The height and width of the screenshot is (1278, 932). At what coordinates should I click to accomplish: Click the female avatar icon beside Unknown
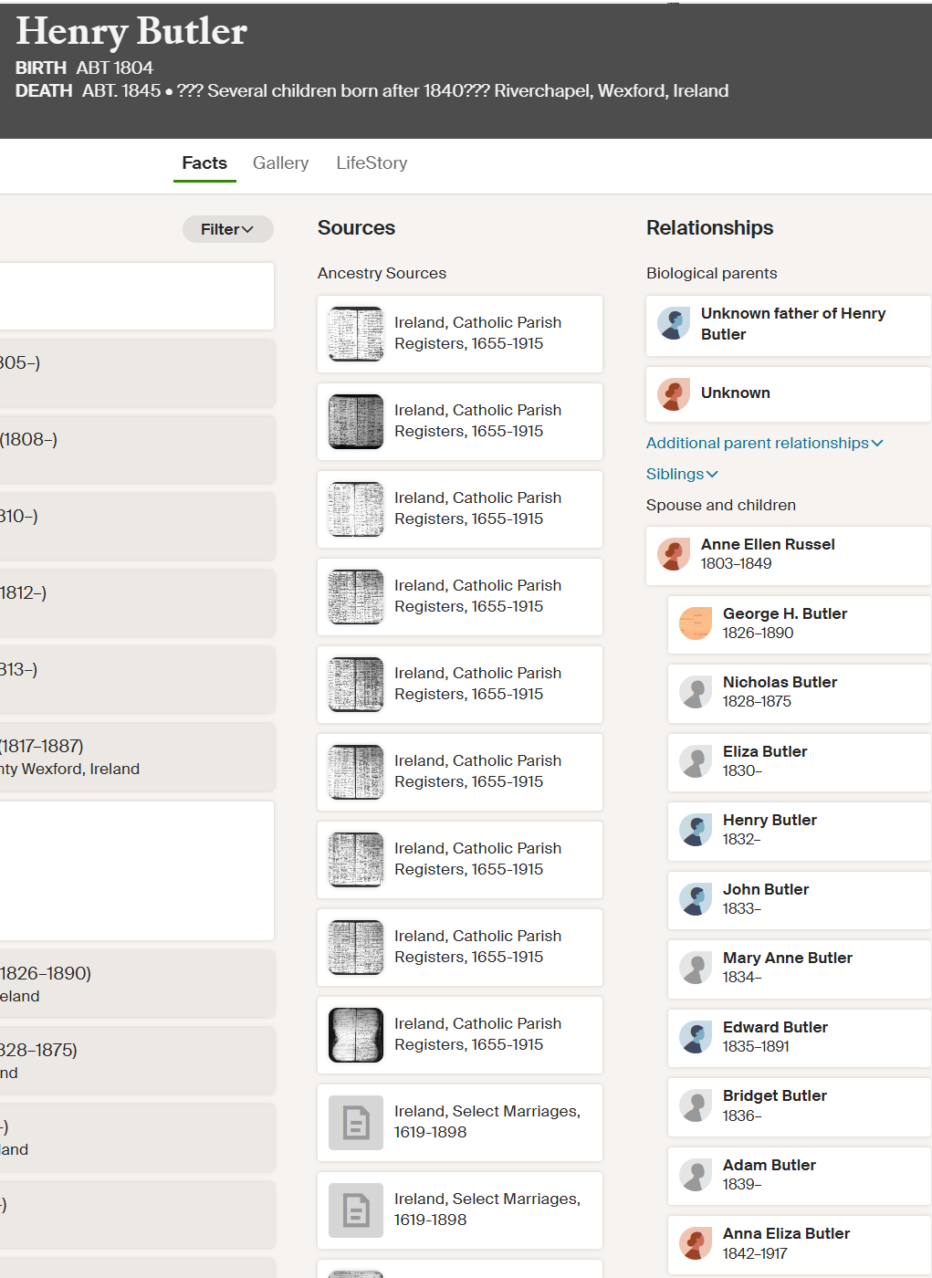tap(674, 394)
